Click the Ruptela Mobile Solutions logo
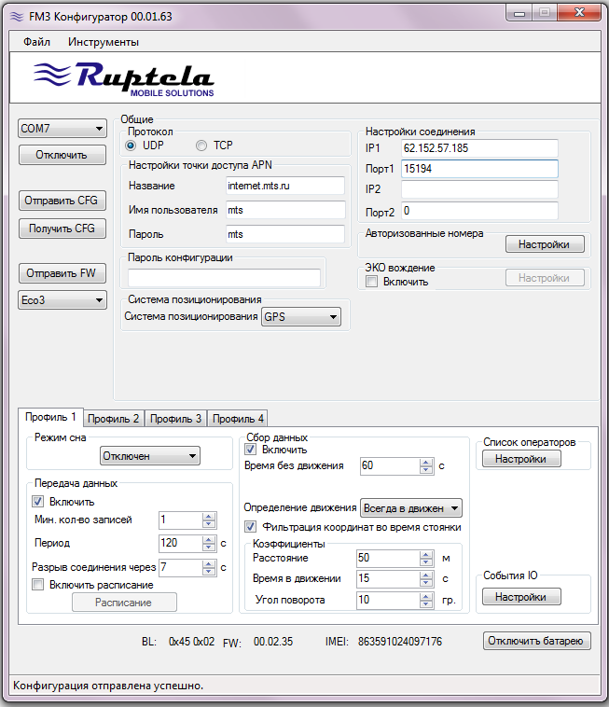This screenshot has height=707, width=609. click(124, 79)
